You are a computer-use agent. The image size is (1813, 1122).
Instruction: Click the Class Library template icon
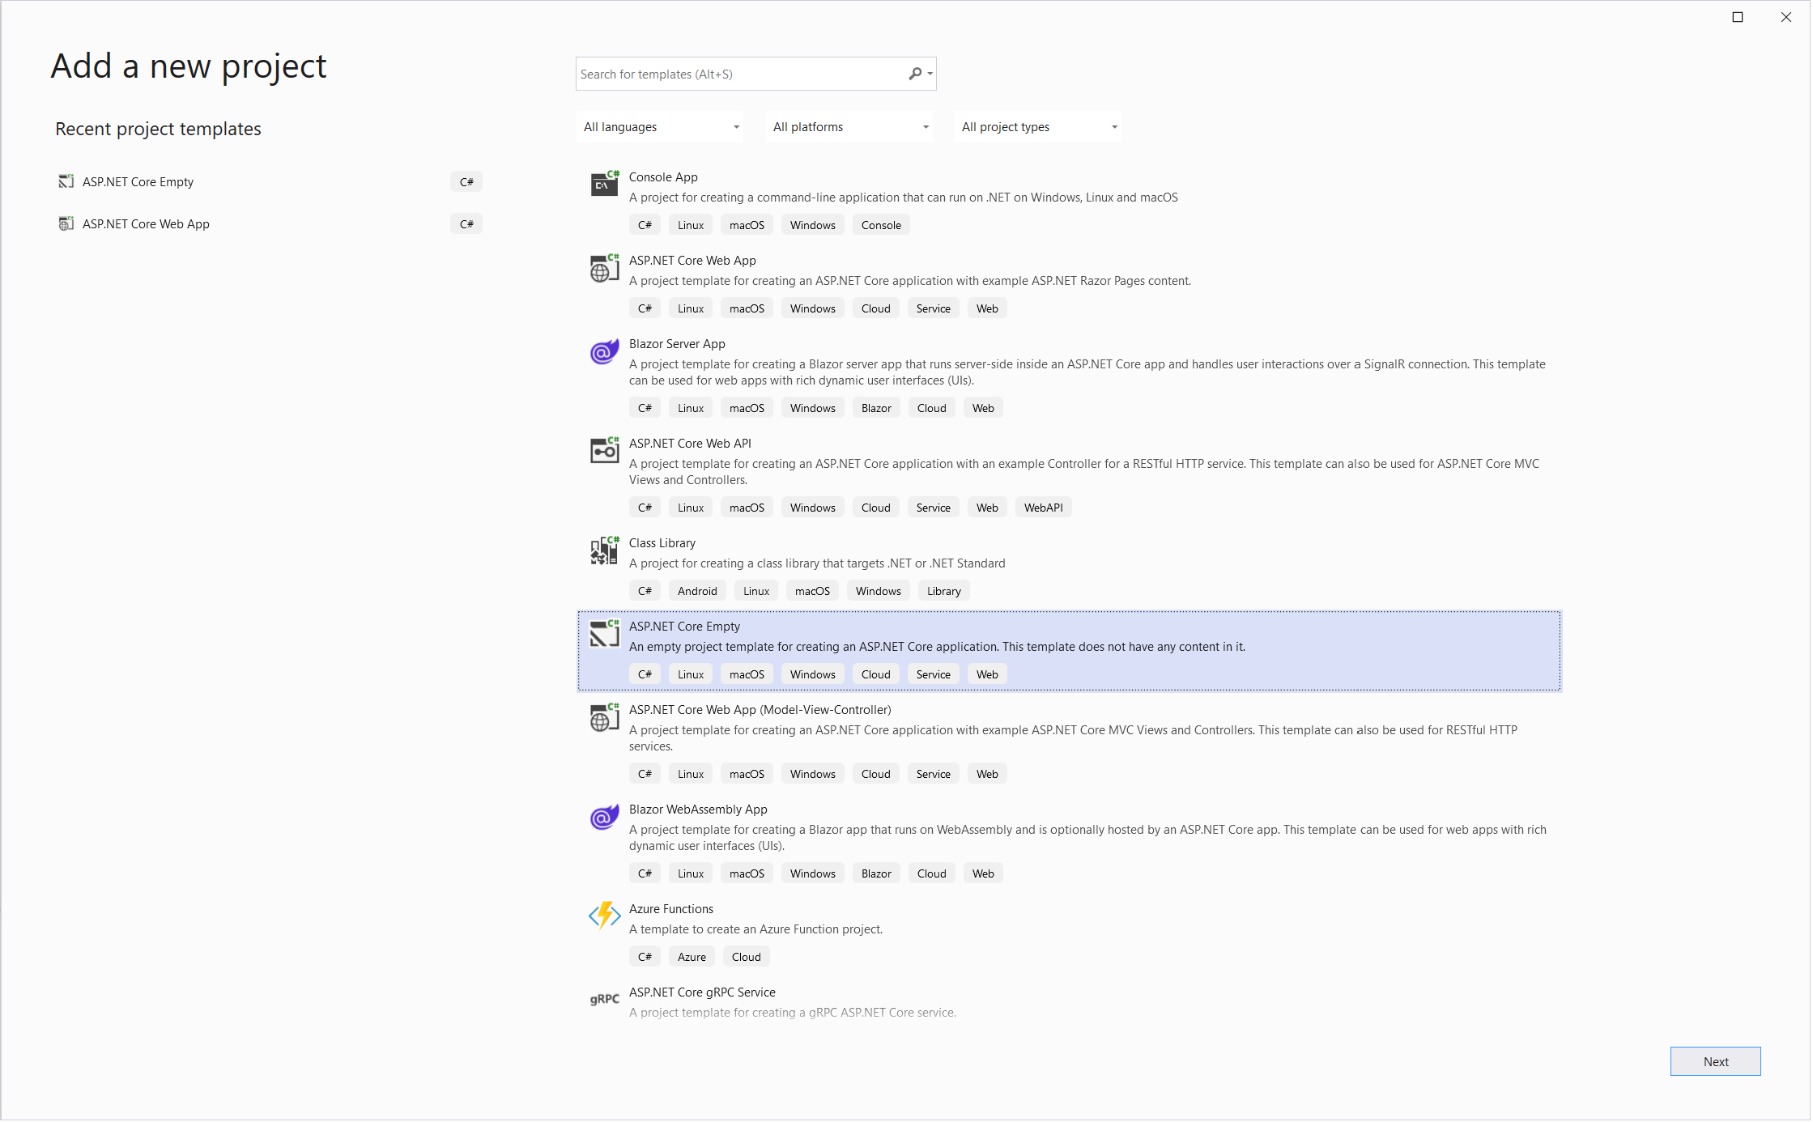pyautogui.click(x=604, y=550)
